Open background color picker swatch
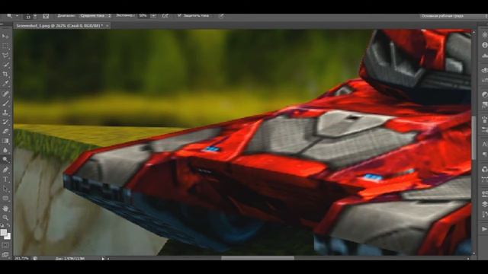The image size is (488, 274). click(x=8, y=237)
